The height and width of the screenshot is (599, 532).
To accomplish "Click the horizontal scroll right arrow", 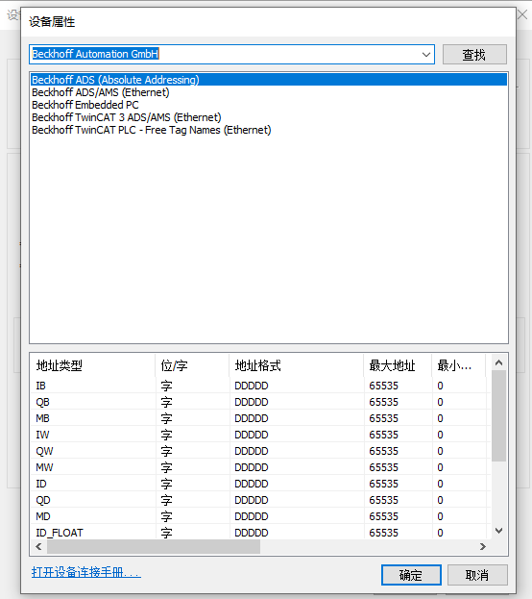I will pyautogui.click(x=483, y=547).
